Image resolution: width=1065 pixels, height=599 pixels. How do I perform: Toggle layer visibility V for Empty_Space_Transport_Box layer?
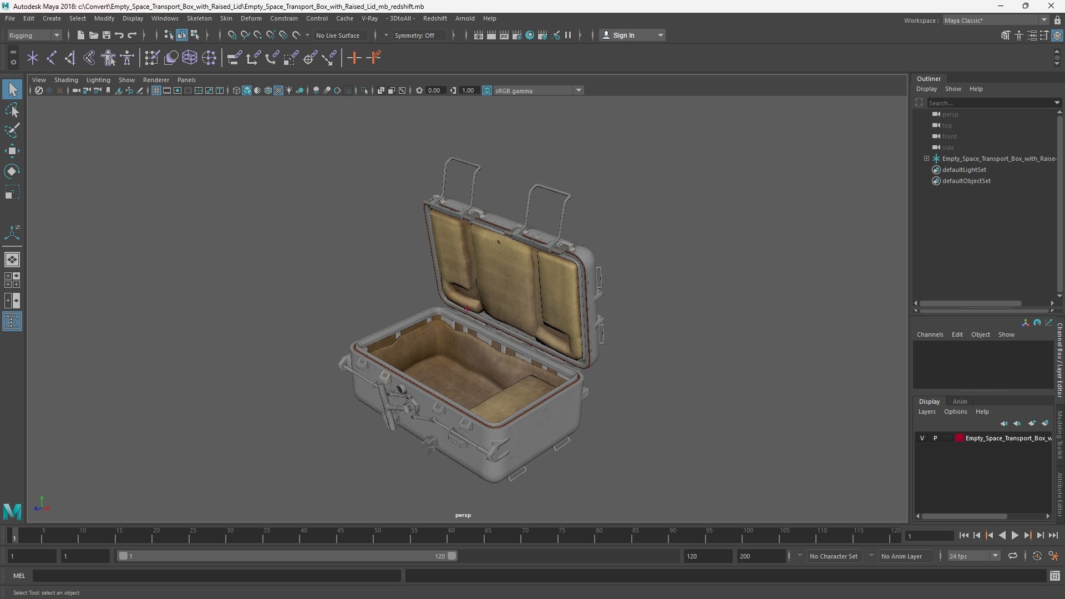click(x=922, y=438)
